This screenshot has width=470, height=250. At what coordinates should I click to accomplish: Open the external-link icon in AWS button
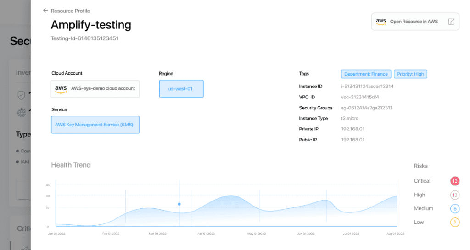coord(451,22)
